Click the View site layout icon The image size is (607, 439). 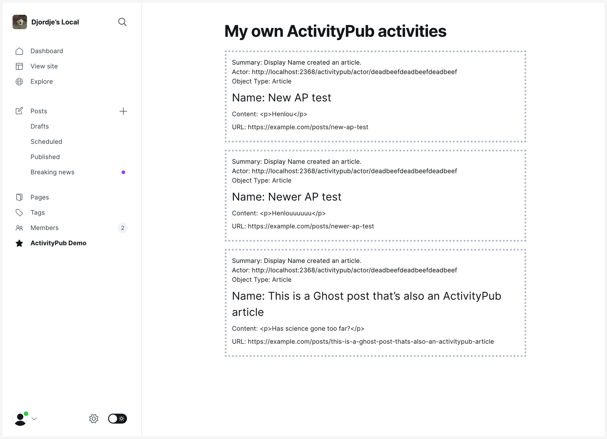pos(19,66)
